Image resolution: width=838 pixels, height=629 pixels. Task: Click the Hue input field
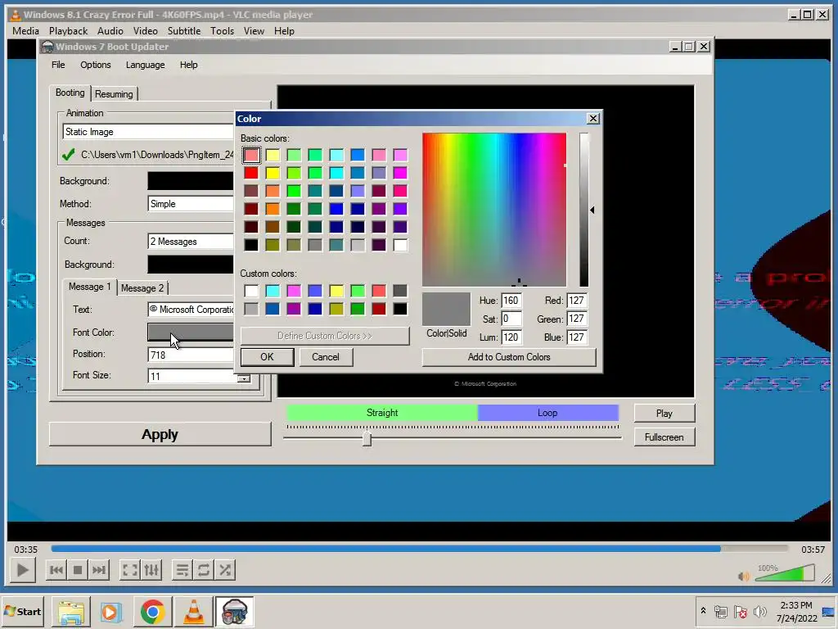coord(511,301)
